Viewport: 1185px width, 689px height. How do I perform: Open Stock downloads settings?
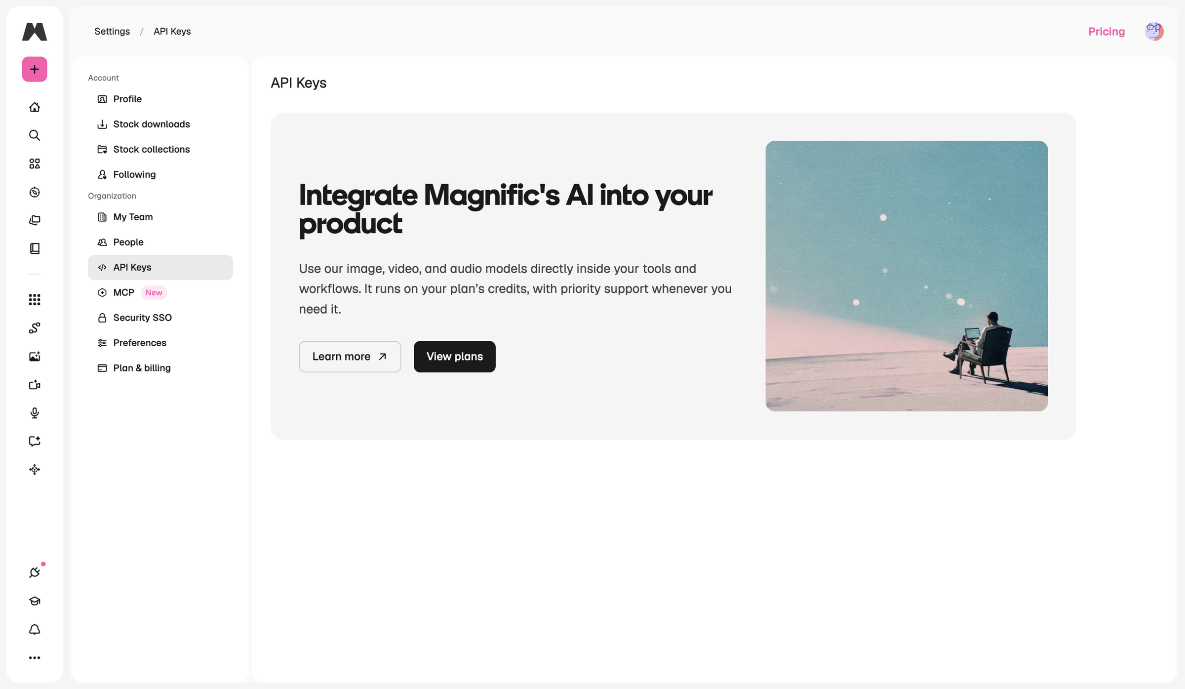tap(160, 124)
